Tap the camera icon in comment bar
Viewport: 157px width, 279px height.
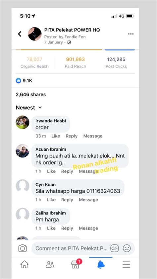pyautogui.click(x=23, y=248)
